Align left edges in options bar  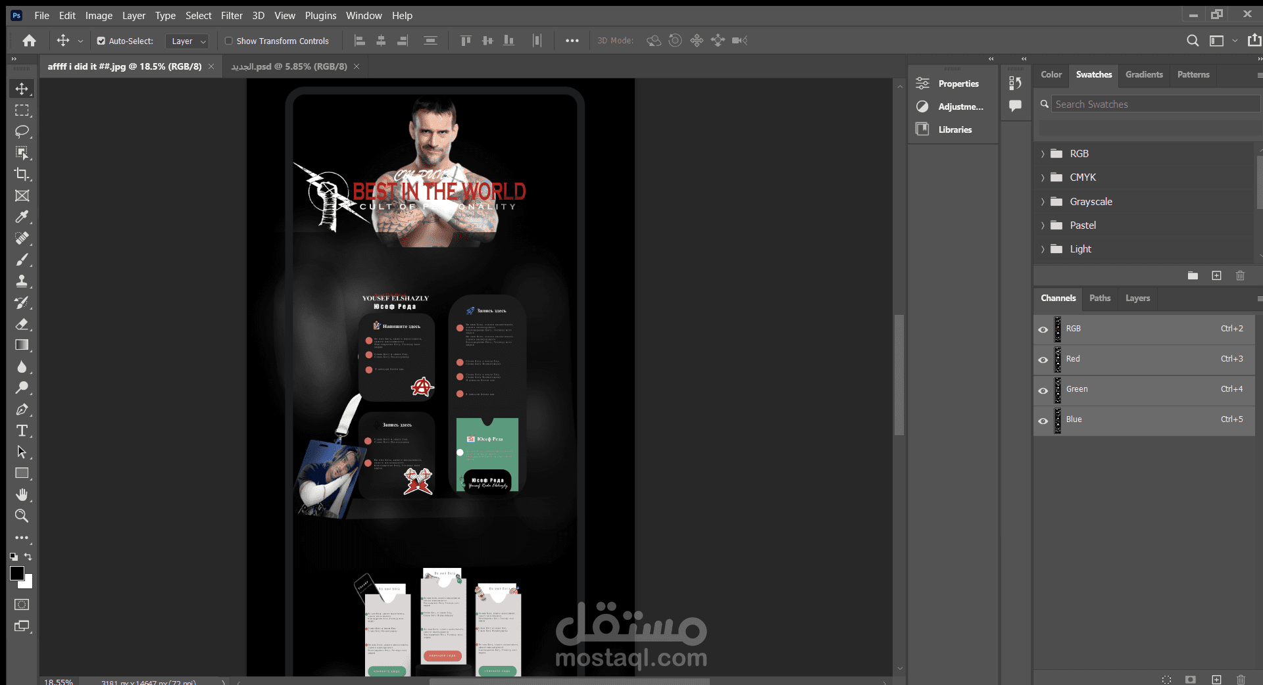click(x=360, y=41)
